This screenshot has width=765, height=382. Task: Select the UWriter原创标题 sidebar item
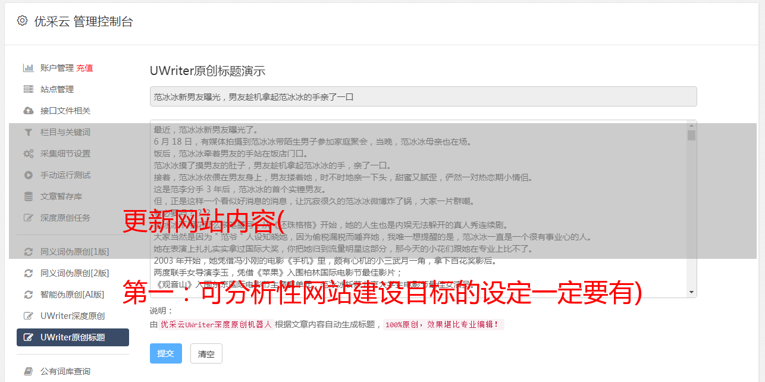(x=73, y=337)
